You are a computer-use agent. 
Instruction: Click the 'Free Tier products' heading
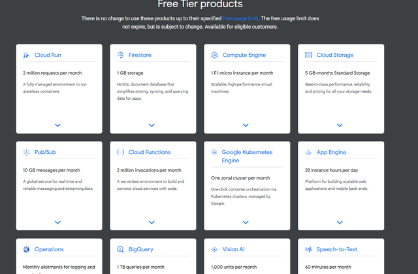coord(201,4)
